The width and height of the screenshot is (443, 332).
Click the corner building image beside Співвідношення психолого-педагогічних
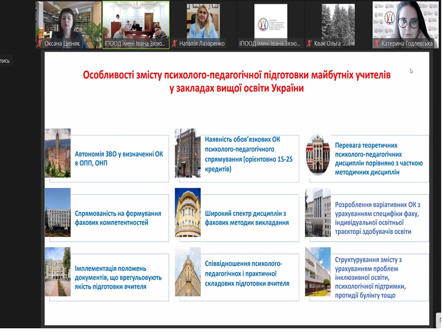[188, 272]
